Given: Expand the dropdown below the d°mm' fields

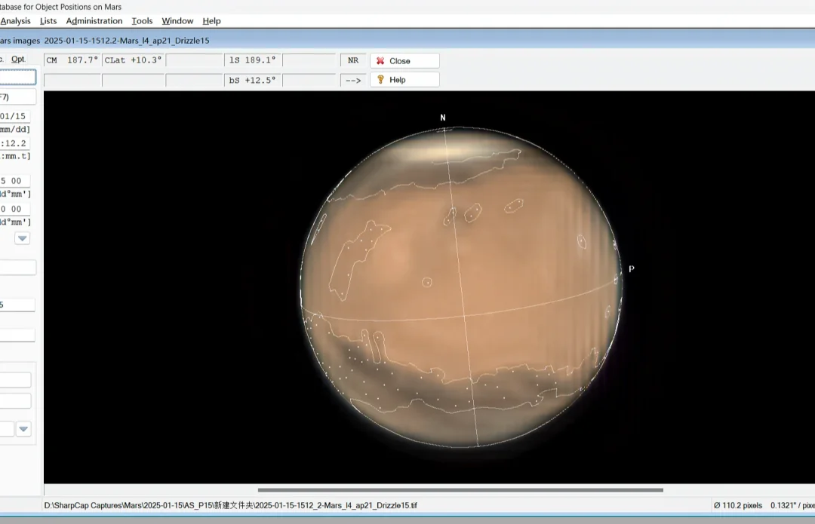Looking at the screenshot, I should [x=23, y=238].
